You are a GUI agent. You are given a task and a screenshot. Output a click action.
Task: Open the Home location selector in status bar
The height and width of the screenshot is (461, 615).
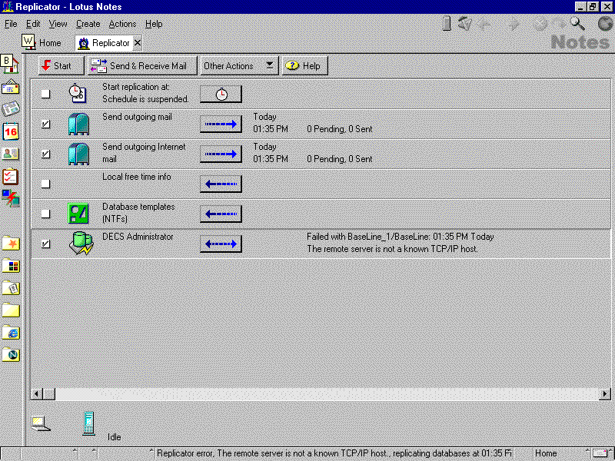click(x=557, y=454)
